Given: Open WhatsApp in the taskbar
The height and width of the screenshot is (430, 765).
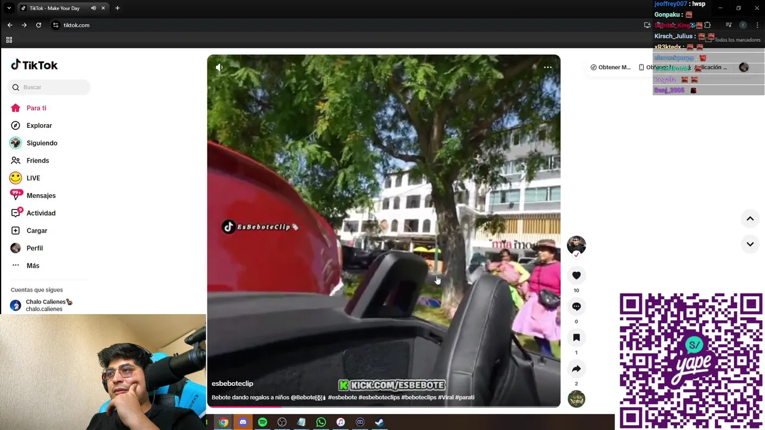Looking at the screenshot, I should tap(321, 422).
